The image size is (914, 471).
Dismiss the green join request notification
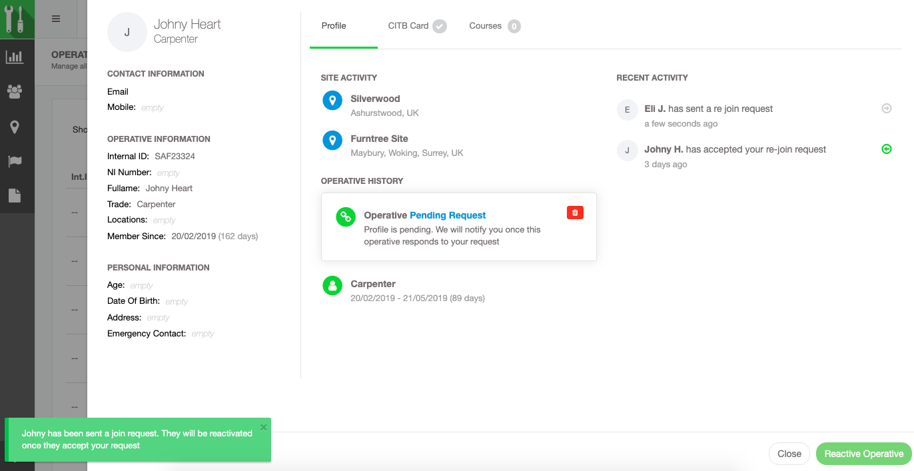[263, 428]
